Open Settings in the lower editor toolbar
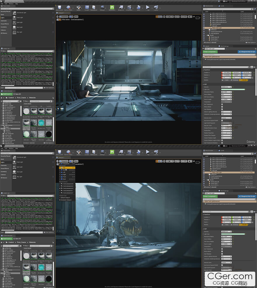257x288 pixels. (x=102, y=152)
